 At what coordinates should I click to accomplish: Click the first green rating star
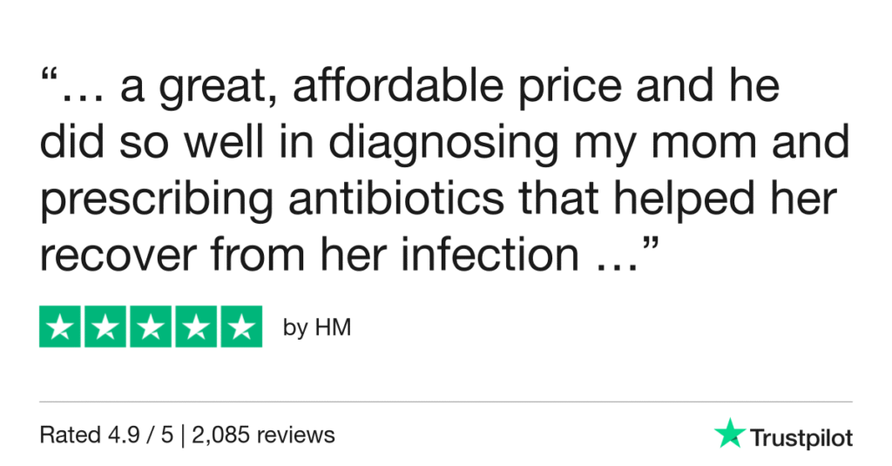tap(61, 328)
